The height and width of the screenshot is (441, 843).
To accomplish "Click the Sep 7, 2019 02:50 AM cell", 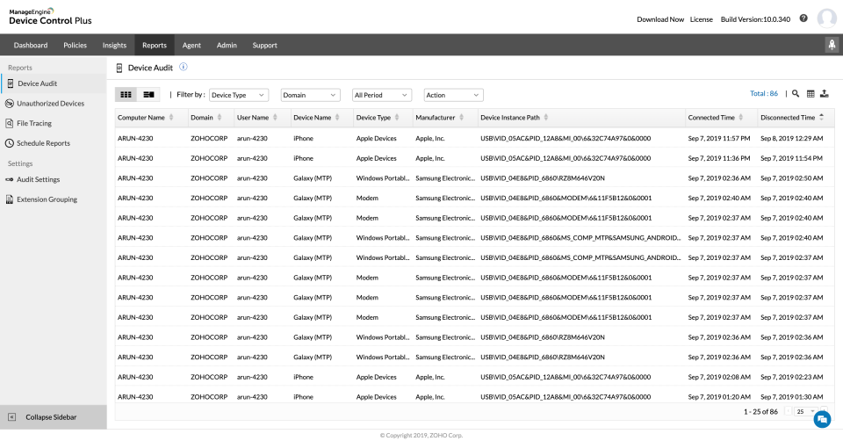I will 791,178.
